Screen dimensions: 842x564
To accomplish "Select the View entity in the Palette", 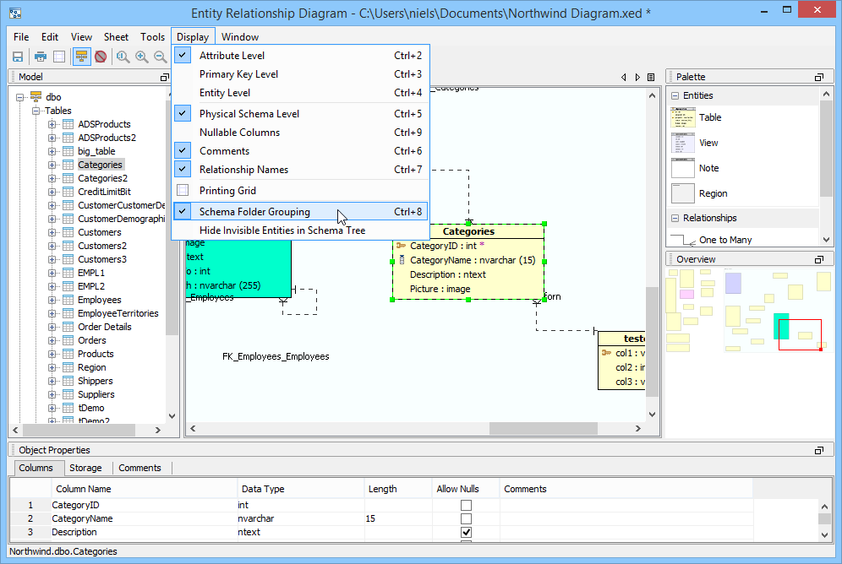I will pyautogui.click(x=710, y=143).
